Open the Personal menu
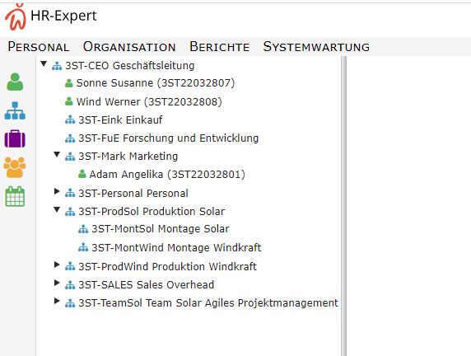Image resolution: width=471 pixels, height=356 pixels. click(x=39, y=47)
